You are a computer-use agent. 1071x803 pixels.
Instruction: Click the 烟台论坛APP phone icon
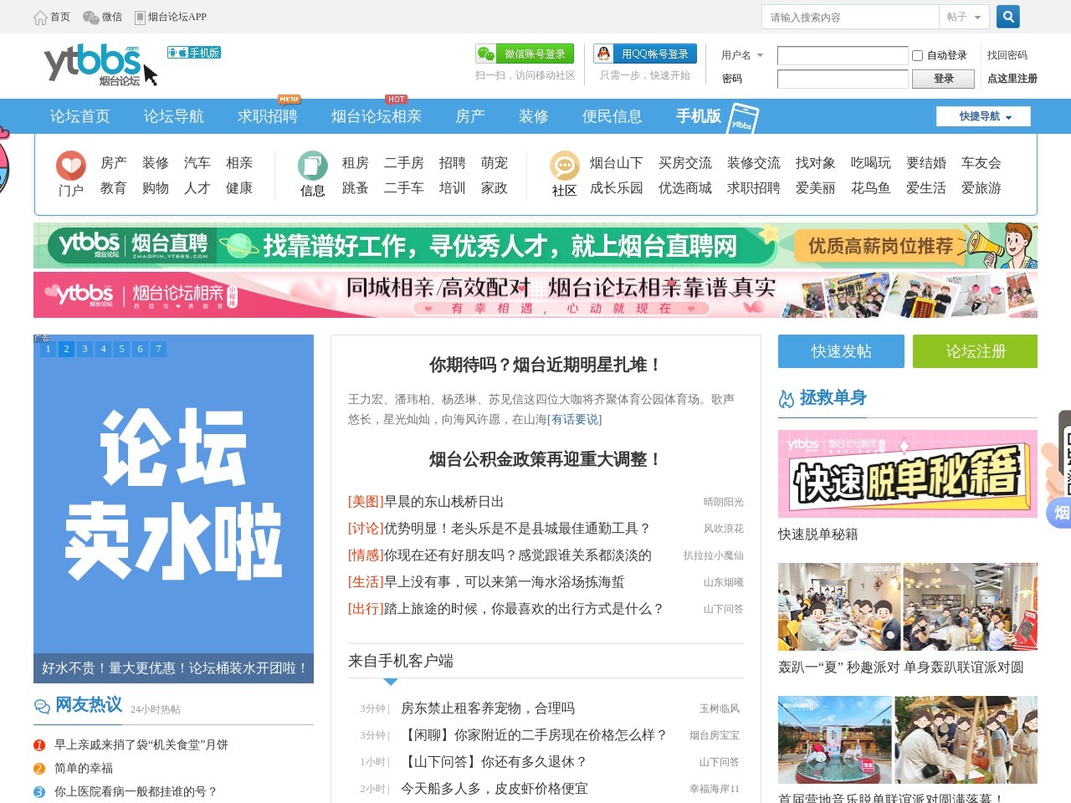coord(137,15)
